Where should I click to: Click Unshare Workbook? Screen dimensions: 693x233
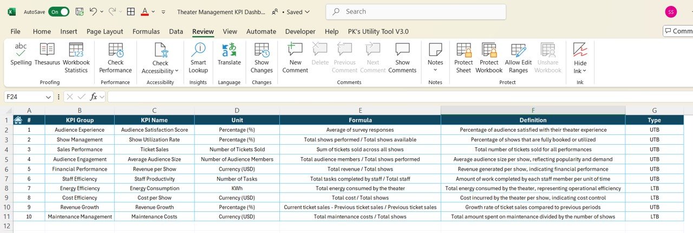tap(548, 59)
